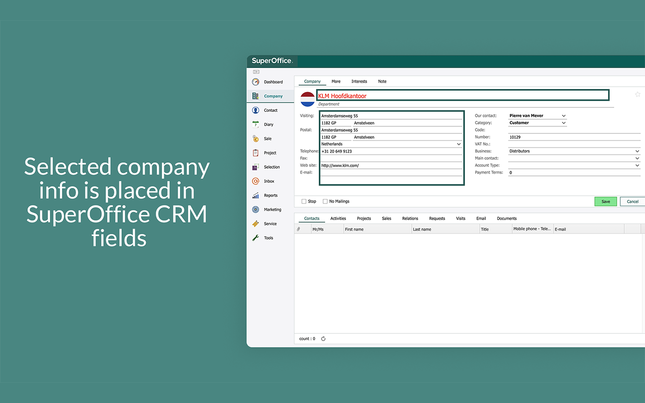Open the Diary calendar icon
Image resolution: width=645 pixels, height=403 pixels.
(x=255, y=124)
